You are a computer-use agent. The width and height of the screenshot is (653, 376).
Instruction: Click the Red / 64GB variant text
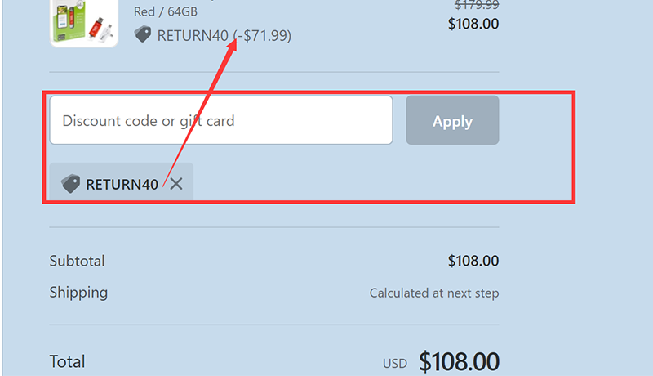(x=166, y=12)
